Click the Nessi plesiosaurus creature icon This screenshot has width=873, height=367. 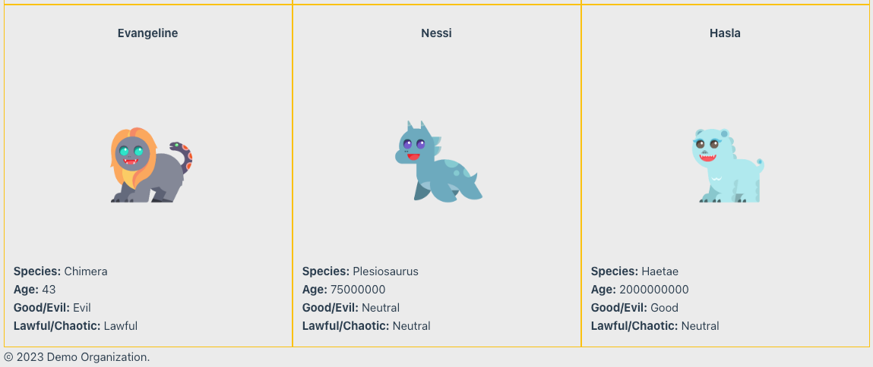438,162
